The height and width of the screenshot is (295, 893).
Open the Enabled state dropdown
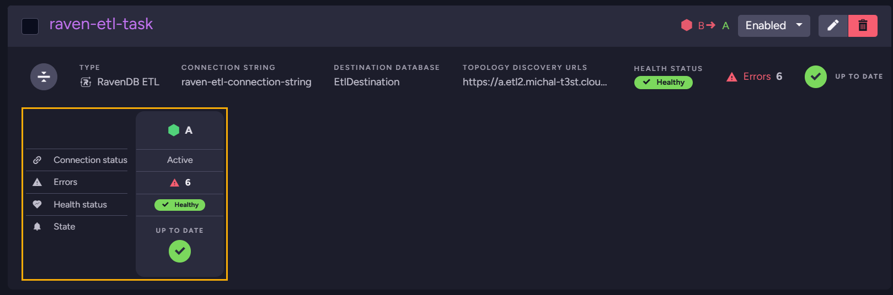pyautogui.click(x=774, y=26)
